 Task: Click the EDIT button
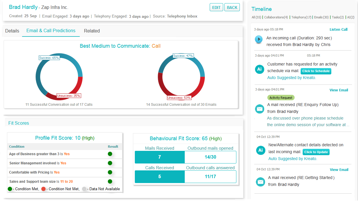pyautogui.click(x=216, y=7)
